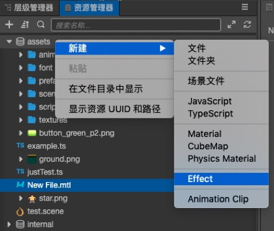
Task: Click the plus icon to create an asset
Action: pyautogui.click(x=9, y=25)
